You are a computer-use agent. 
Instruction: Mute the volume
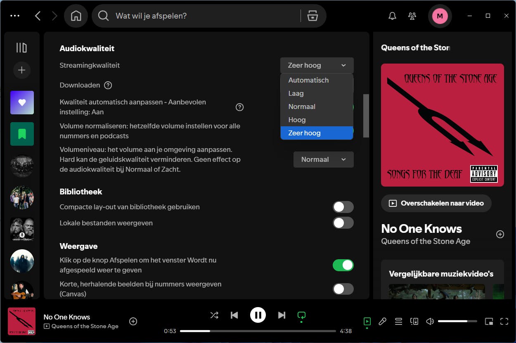click(x=430, y=321)
